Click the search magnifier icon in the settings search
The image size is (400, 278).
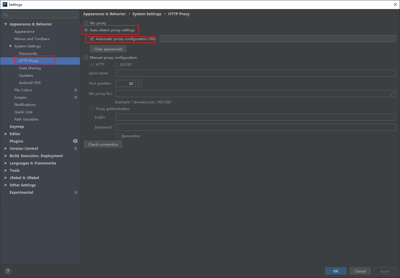click(x=6, y=15)
